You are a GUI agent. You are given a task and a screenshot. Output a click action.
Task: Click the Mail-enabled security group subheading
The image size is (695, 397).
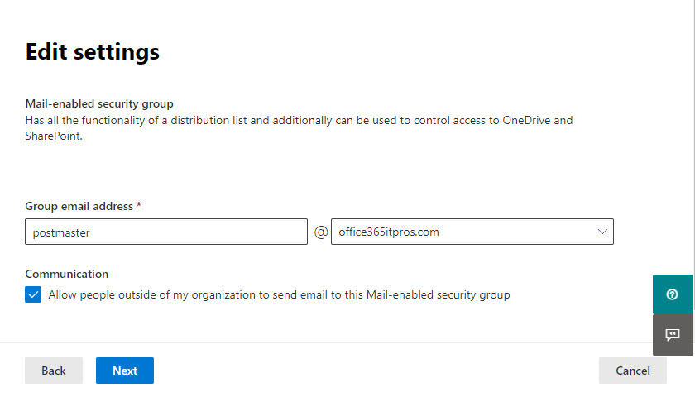(x=99, y=103)
